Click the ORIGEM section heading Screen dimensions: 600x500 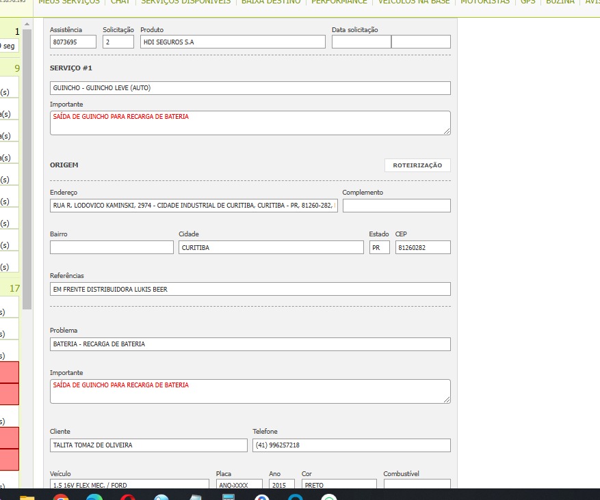pos(64,165)
